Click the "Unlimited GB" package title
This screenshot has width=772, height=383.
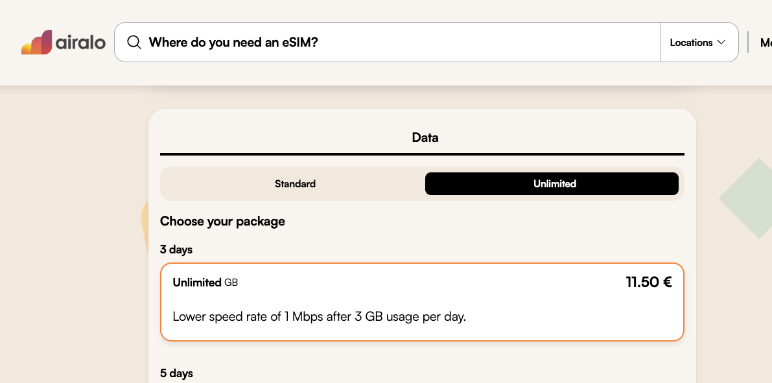click(205, 283)
